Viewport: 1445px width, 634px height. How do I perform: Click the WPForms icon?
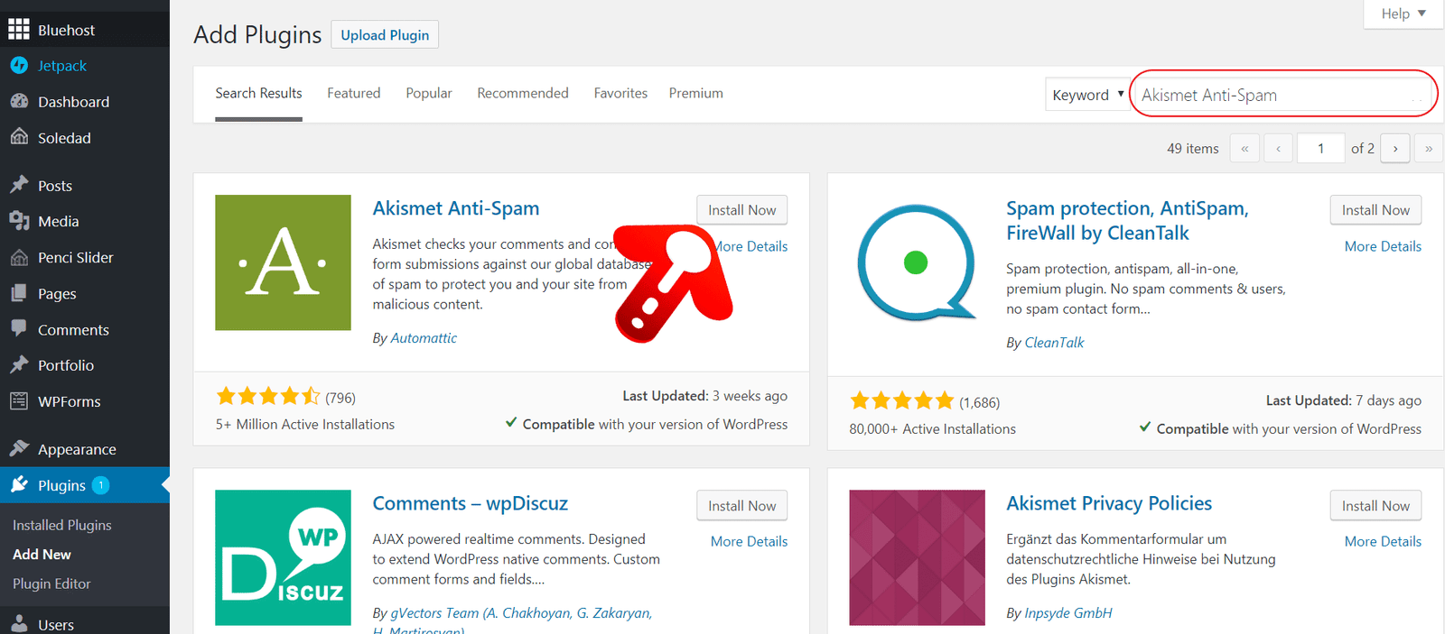(x=19, y=401)
